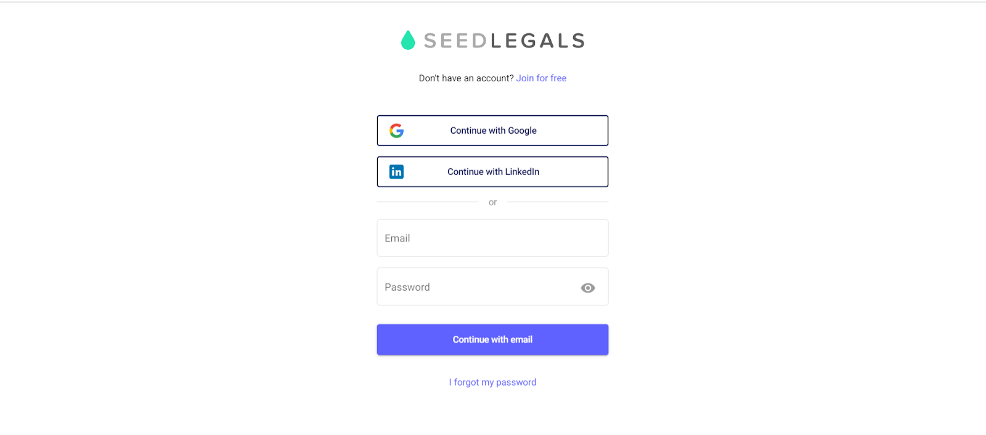Click the "Email" placeholder text
The image size is (986, 435).
pyautogui.click(x=397, y=238)
